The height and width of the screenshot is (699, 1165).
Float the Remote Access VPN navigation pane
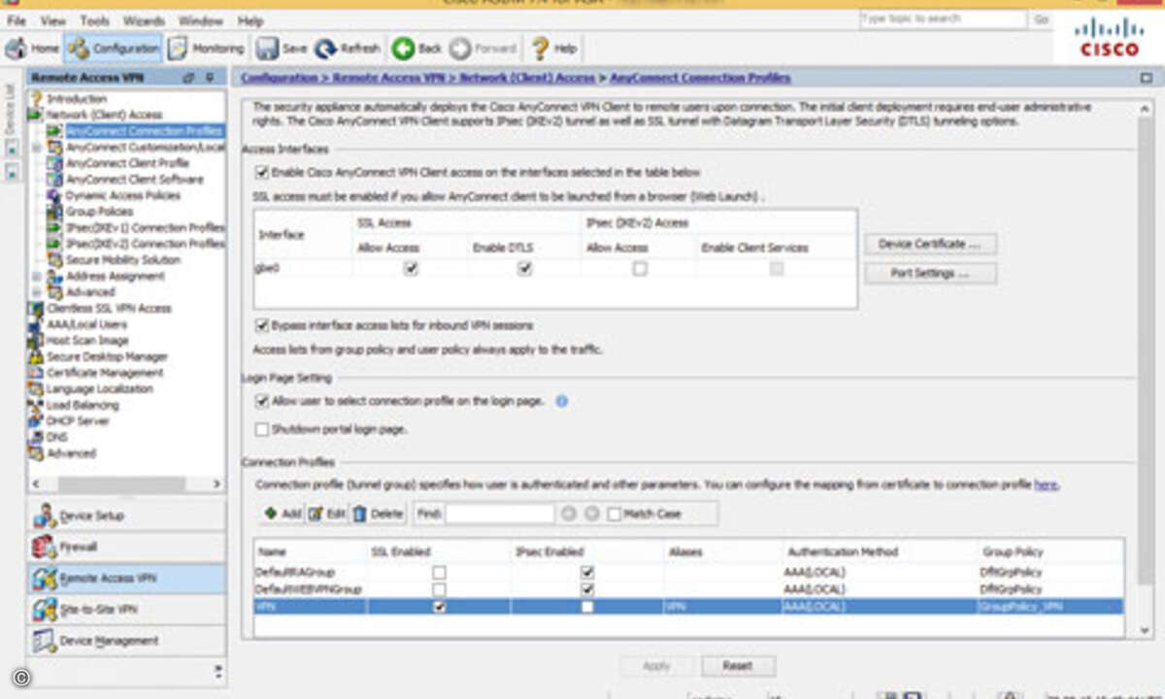coord(188,77)
